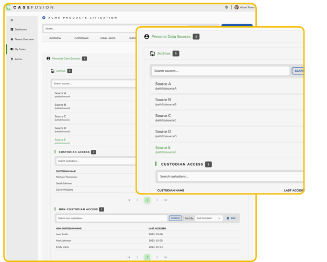Viewport: 327px width, 262px height.
Task: Collapse the Archive section in main window
Action: point(61,71)
